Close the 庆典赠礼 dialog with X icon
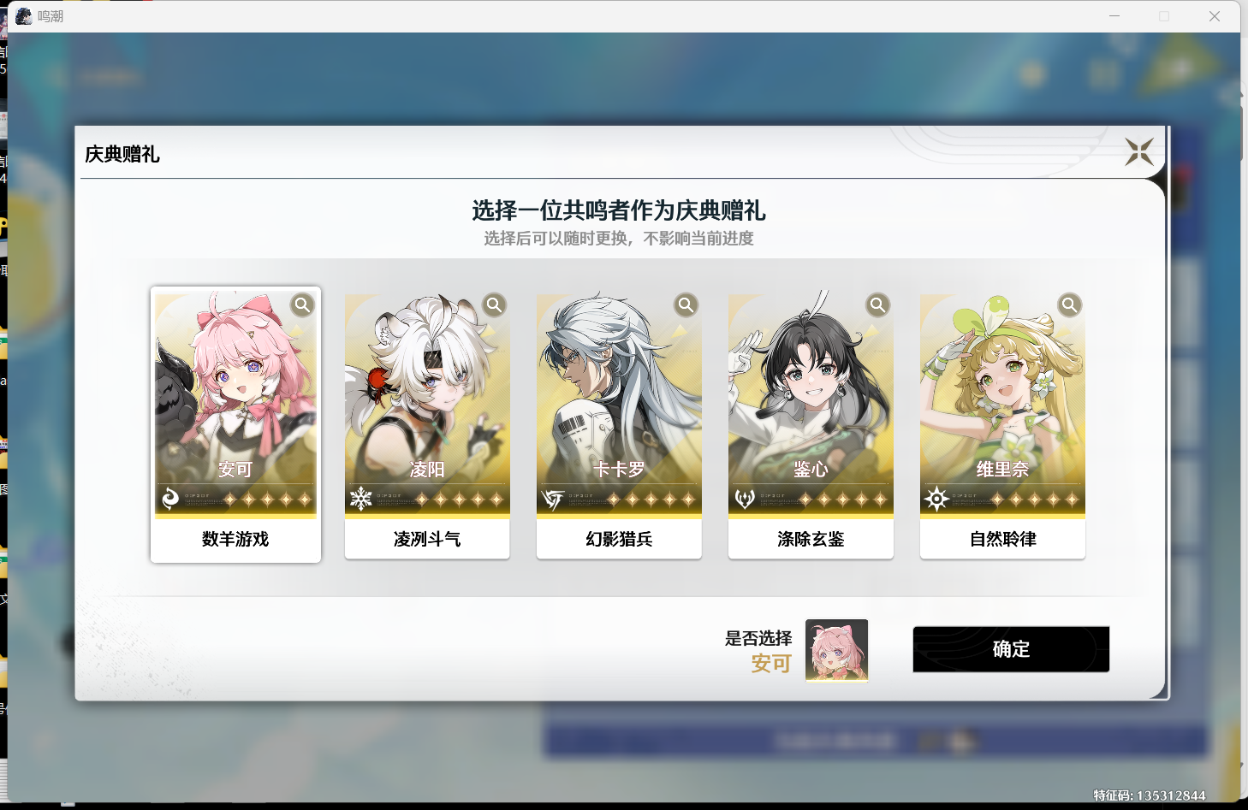Image resolution: width=1248 pixels, height=810 pixels. (1139, 151)
